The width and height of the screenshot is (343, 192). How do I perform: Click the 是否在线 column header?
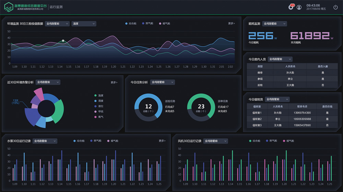[327, 107]
